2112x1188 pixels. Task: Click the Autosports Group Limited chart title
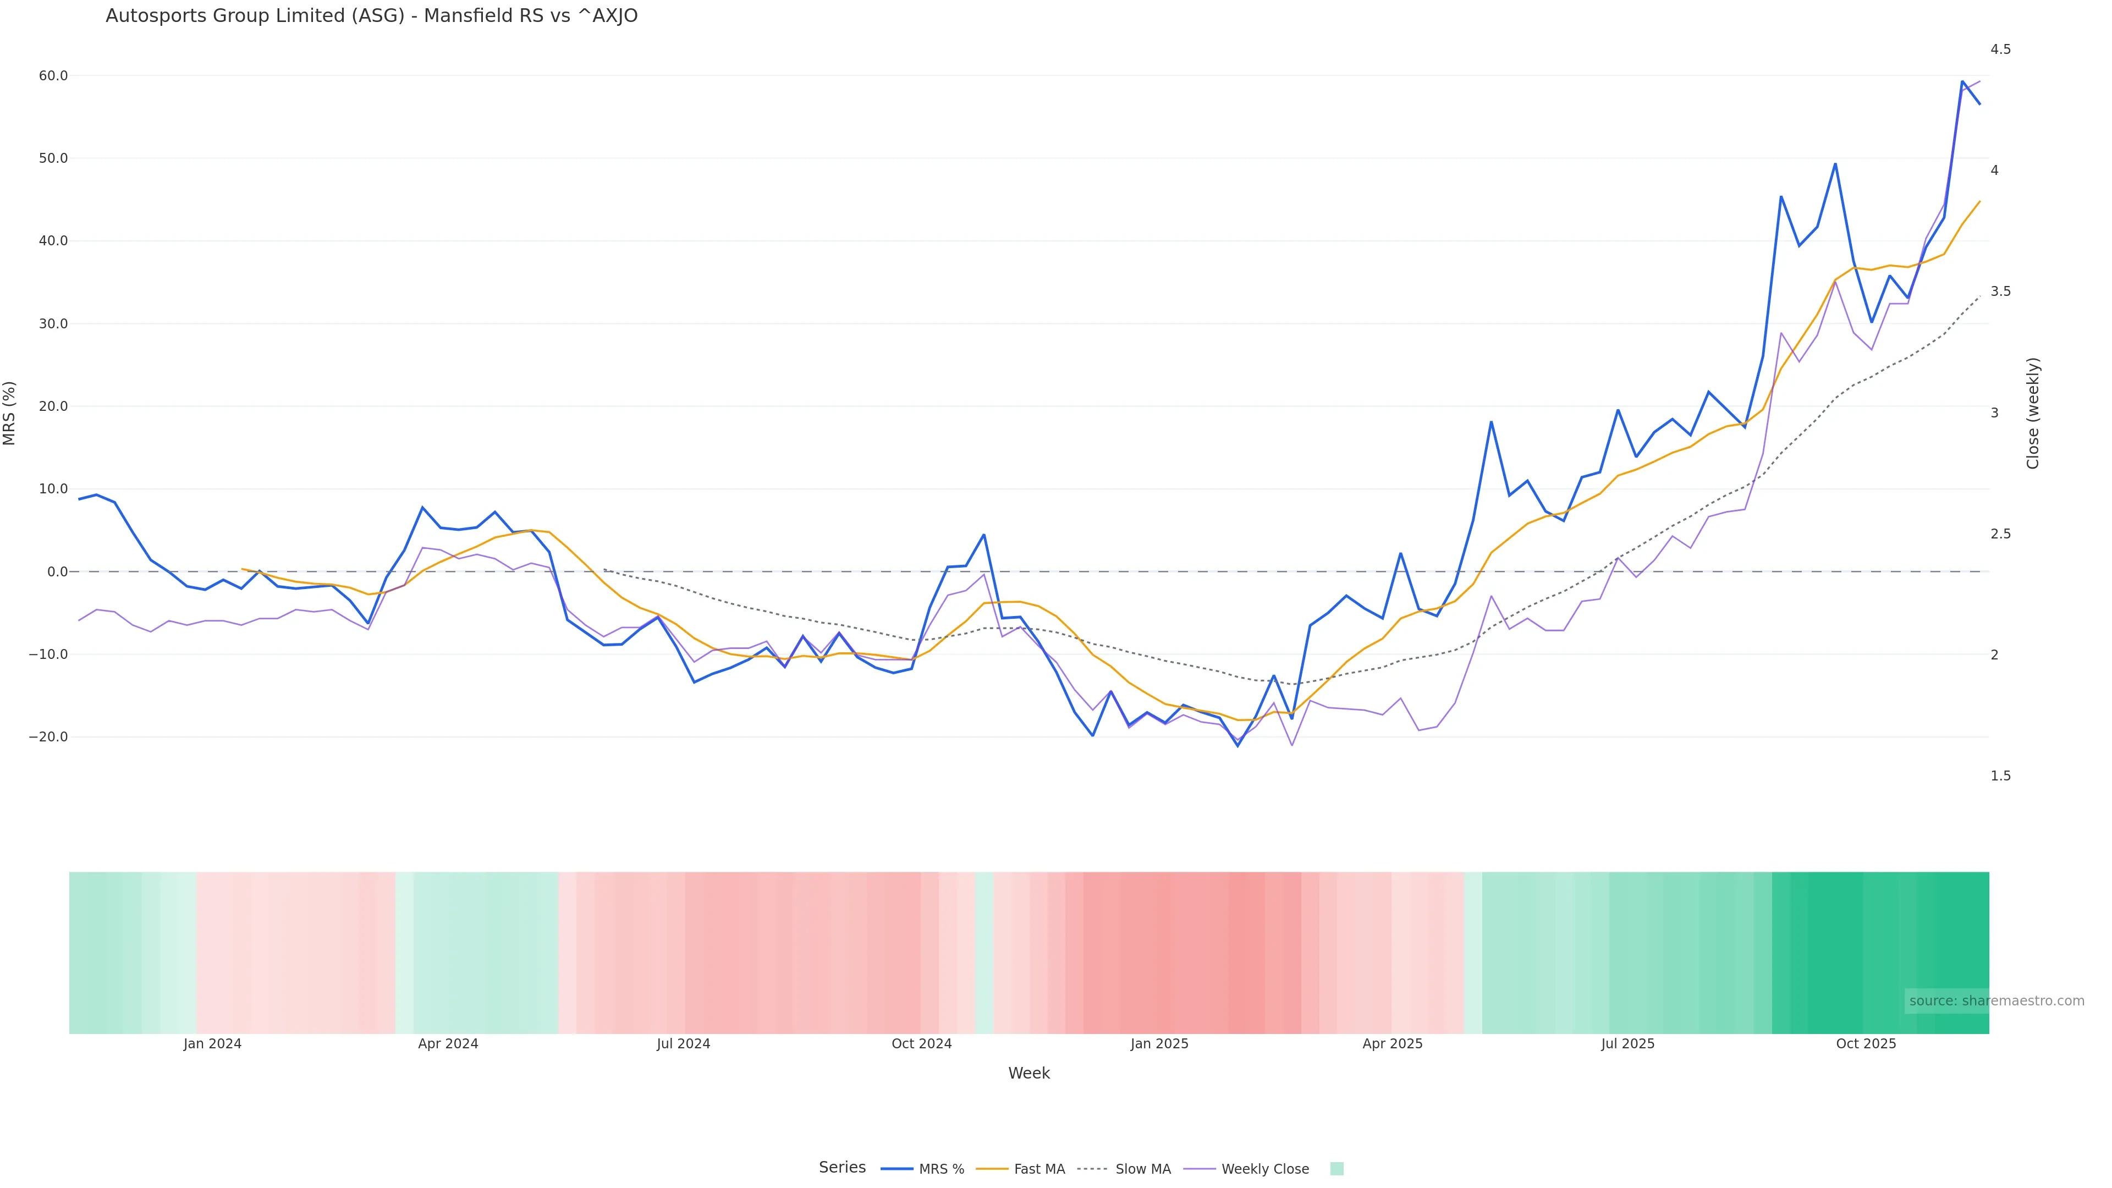[371, 15]
